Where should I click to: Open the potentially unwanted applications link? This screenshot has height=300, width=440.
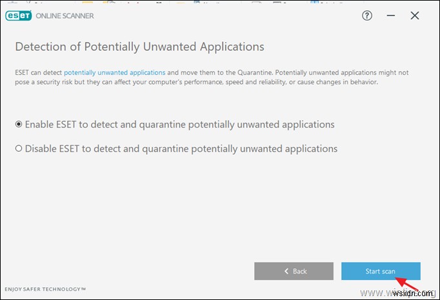tap(114, 73)
